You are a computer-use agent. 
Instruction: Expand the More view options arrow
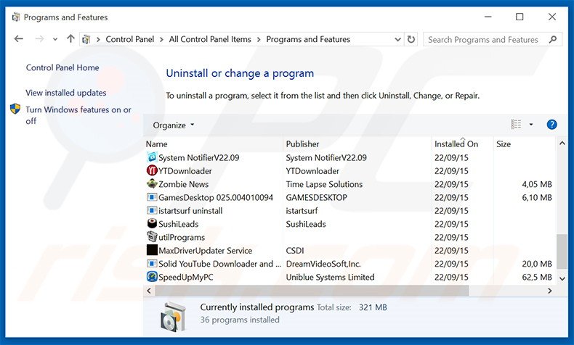point(531,125)
